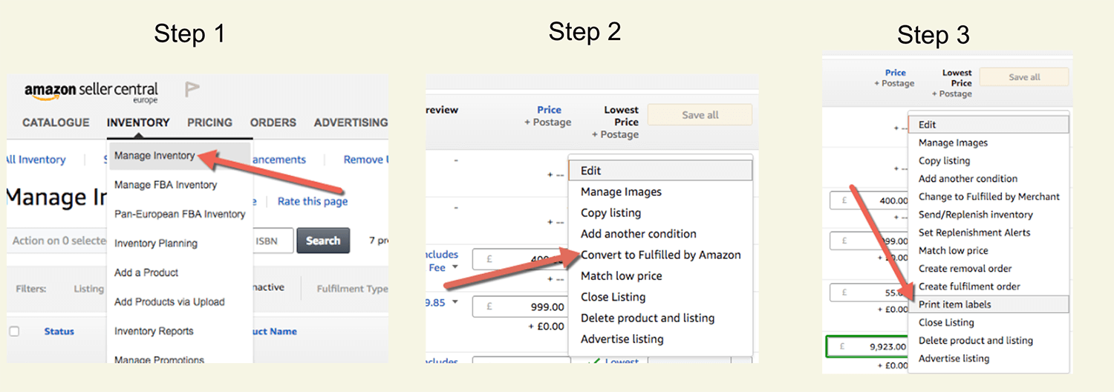
Task: Click the dark Search button
Action: [323, 241]
